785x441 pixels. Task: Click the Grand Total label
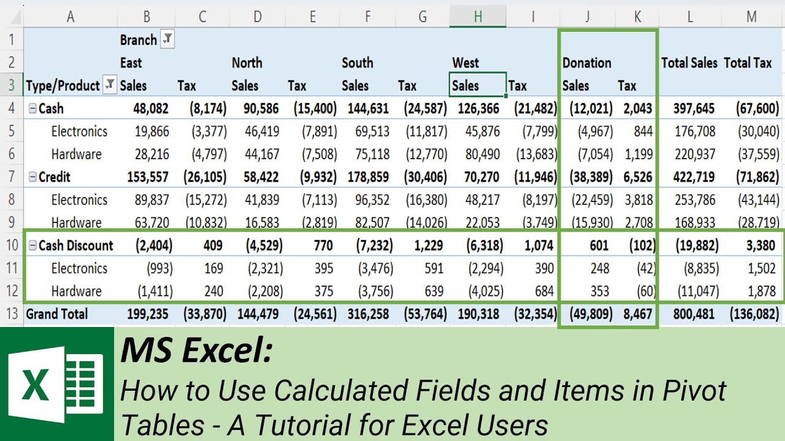(56, 314)
